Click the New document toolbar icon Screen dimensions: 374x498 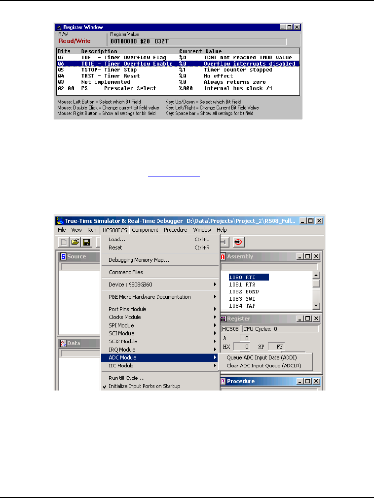[64, 242]
